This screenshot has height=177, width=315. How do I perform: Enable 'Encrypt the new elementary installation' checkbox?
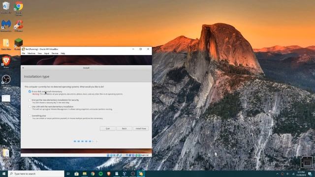(30, 100)
